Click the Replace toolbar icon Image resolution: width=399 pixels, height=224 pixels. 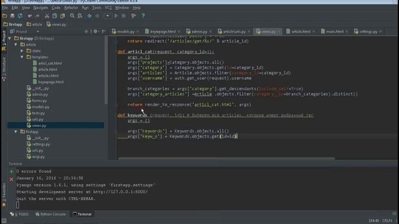(x=80, y=16)
